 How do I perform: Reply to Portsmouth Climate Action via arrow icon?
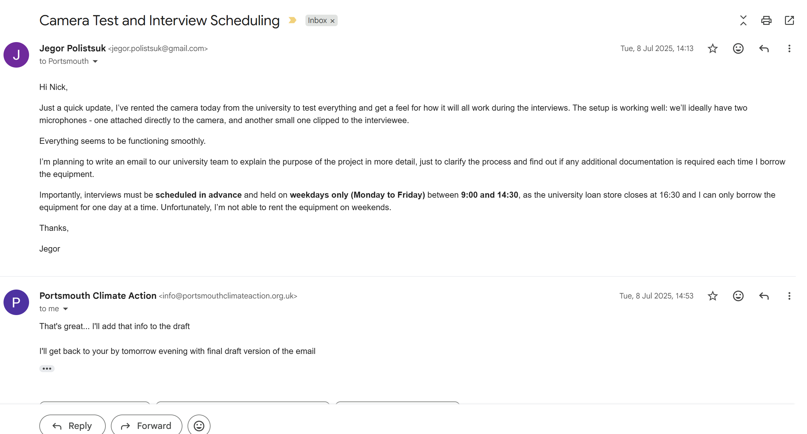tap(764, 296)
